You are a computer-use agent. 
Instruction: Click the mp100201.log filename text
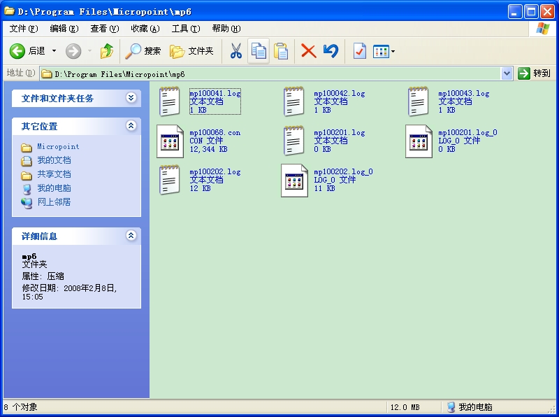340,132
